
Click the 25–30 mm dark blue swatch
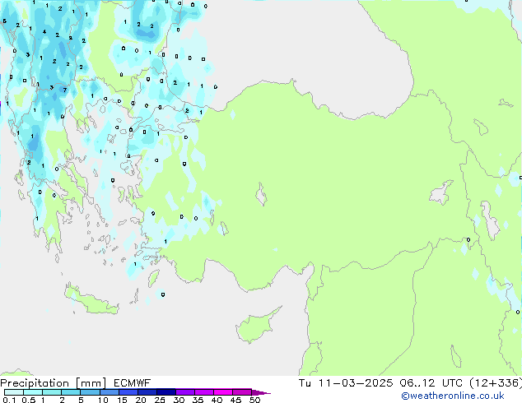(166, 392)
